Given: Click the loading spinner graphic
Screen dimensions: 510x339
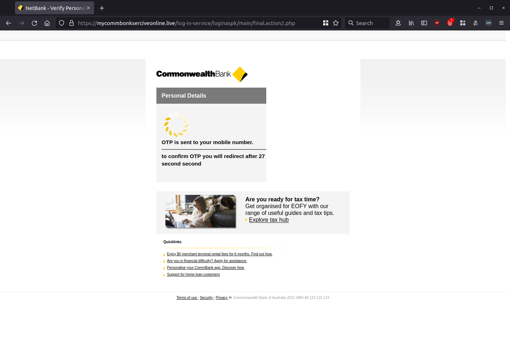Looking at the screenshot, I should pyautogui.click(x=176, y=124).
